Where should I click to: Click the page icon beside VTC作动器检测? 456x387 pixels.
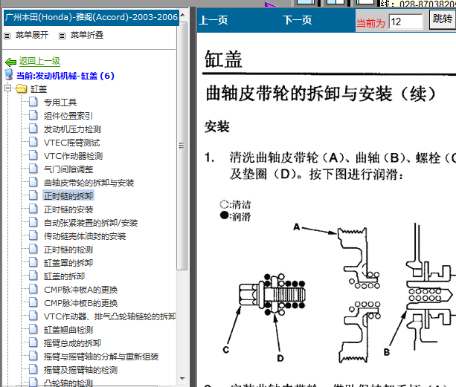(33, 155)
